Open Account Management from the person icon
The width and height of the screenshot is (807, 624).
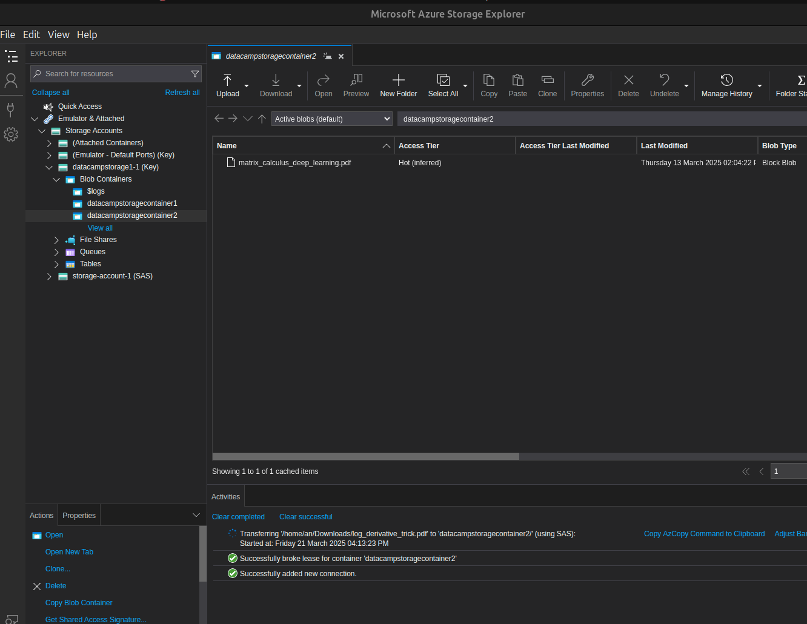pyautogui.click(x=11, y=80)
